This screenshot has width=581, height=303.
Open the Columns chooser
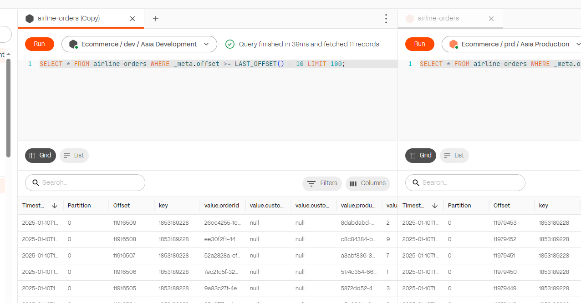[x=368, y=183]
